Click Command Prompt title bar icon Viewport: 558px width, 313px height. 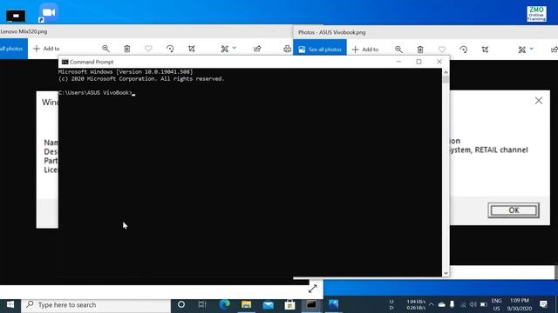(x=65, y=62)
